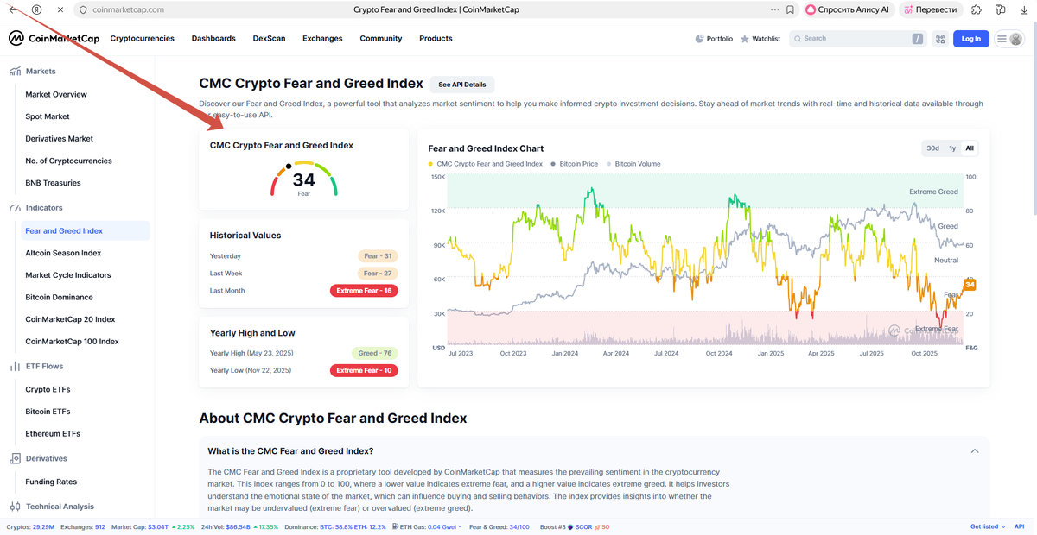Click the site security shield icon
This screenshot has width=1037, height=535.
(x=83, y=9)
